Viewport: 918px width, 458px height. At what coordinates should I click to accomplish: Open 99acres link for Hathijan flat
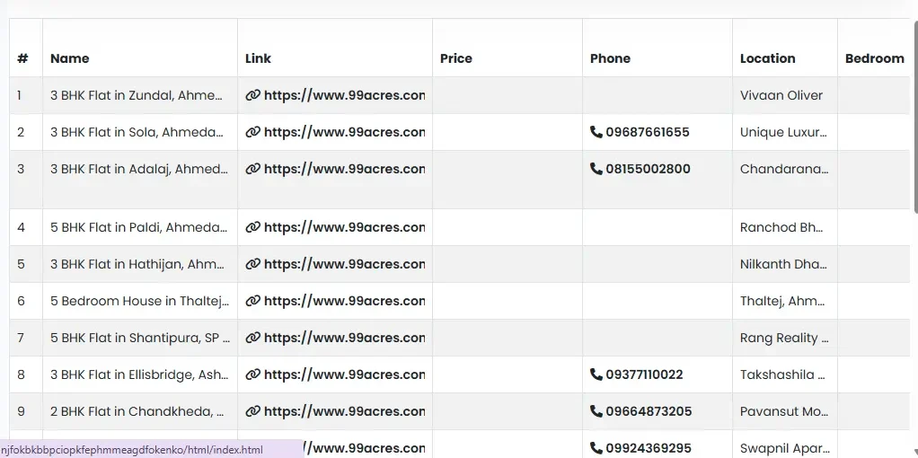[x=344, y=264]
